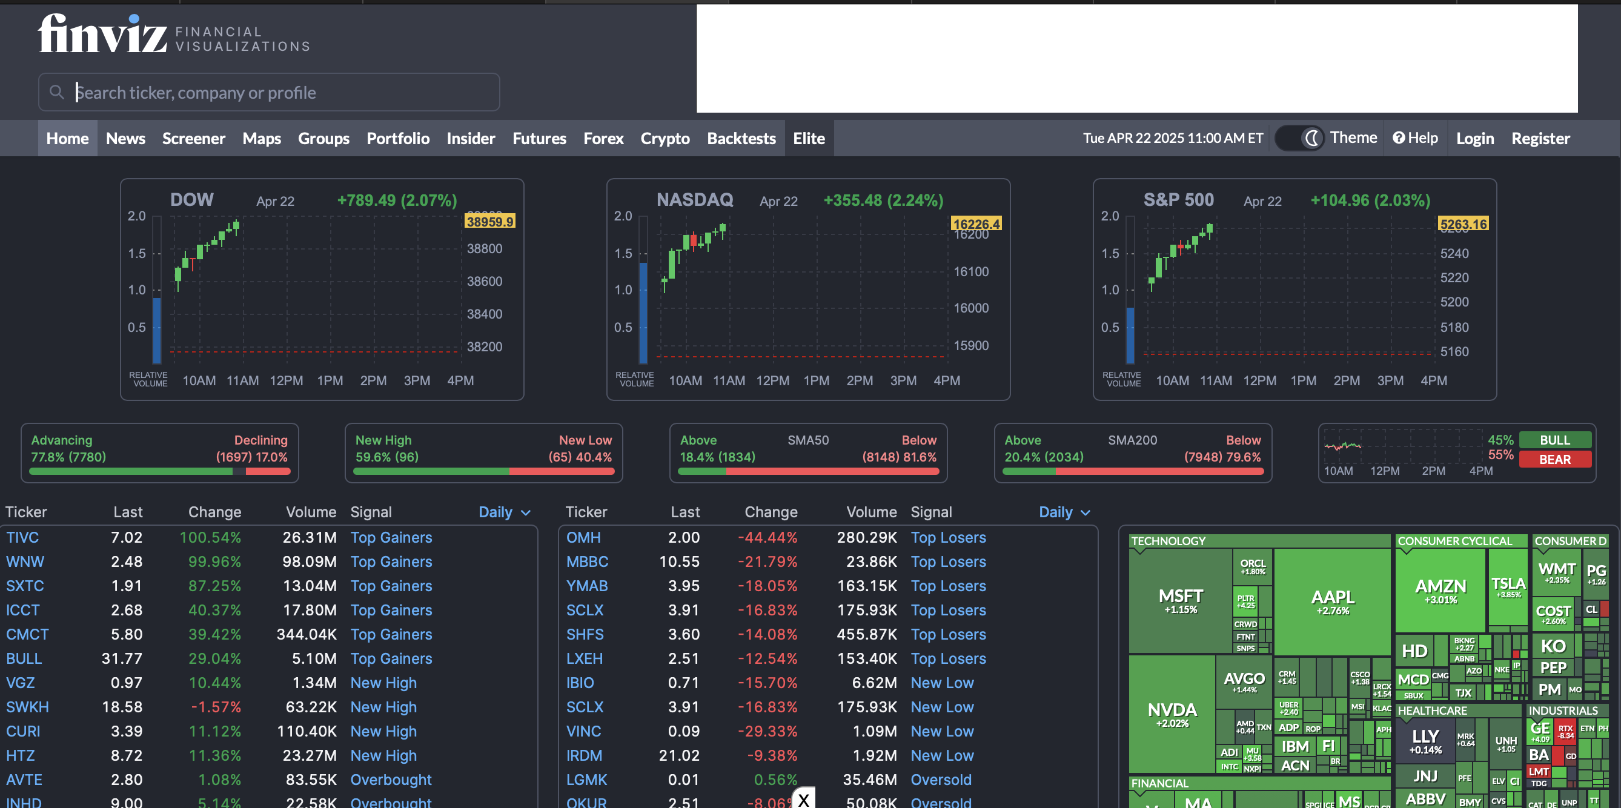Click the Advancing/Declining progress bar
The height and width of the screenshot is (808, 1621).
point(159,471)
